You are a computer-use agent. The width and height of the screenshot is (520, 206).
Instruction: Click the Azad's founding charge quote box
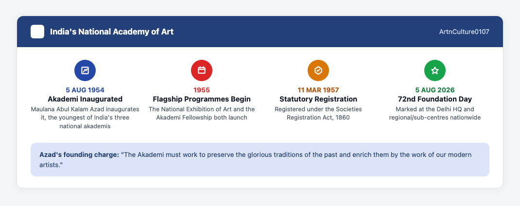point(260,159)
